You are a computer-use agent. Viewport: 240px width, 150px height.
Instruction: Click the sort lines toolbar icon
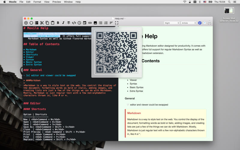(x=111, y=23)
